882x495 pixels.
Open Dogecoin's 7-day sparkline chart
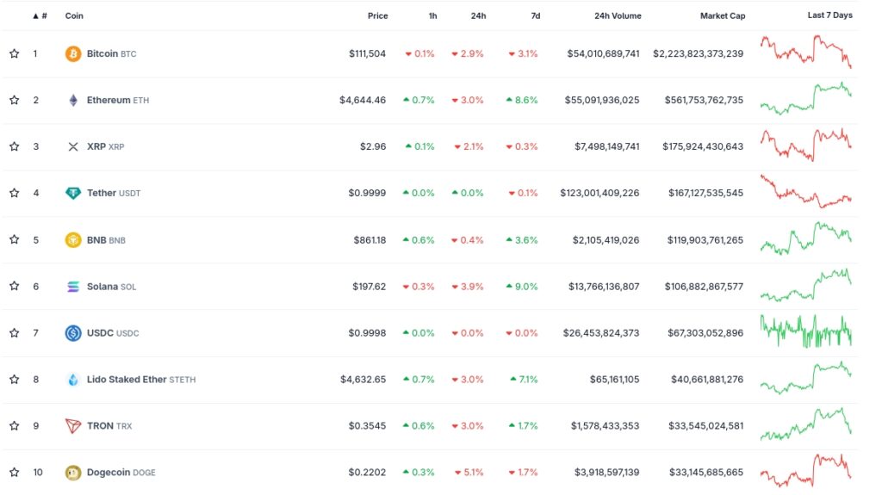click(806, 471)
